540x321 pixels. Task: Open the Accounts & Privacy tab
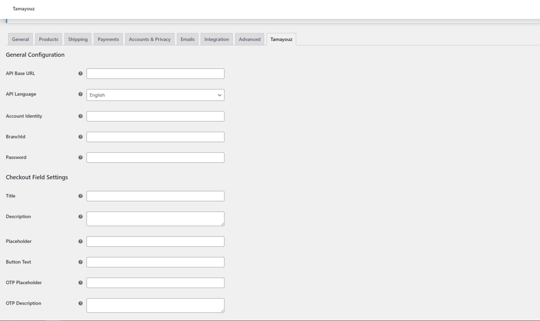tap(150, 39)
